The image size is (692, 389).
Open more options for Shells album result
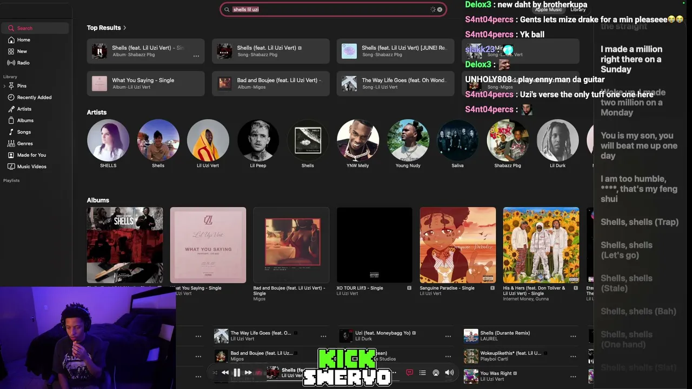pyautogui.click(x=196, y=56)
